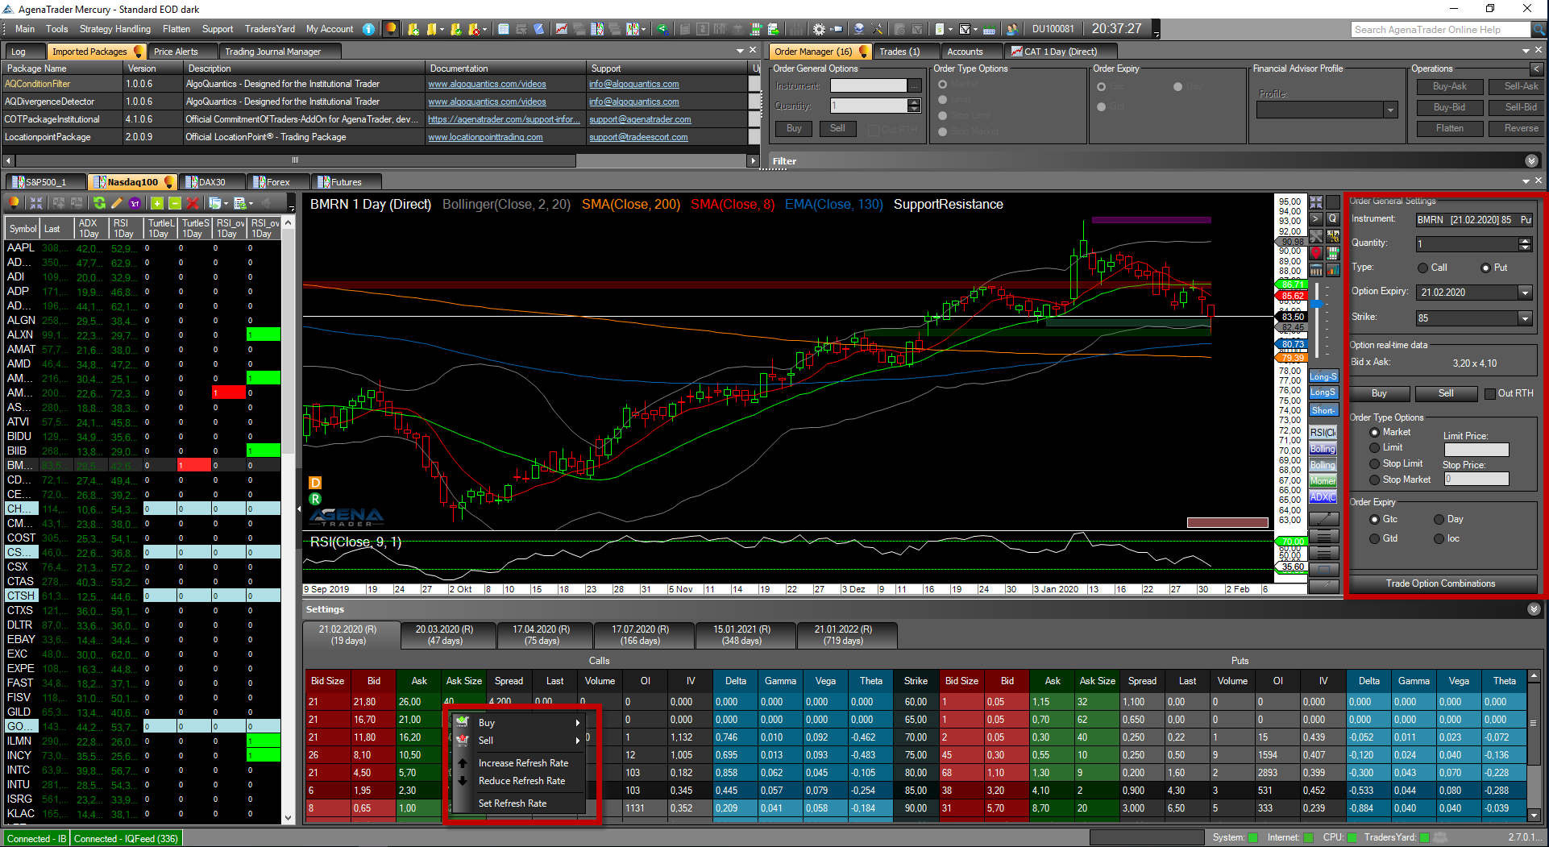Click the Limit Price input field

pyautogui.click(x=1476, y=450)
